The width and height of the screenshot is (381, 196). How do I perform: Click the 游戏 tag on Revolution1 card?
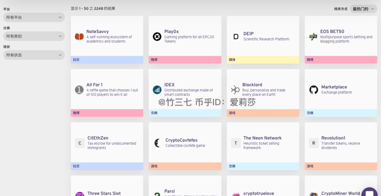click(x=341, y=166)
